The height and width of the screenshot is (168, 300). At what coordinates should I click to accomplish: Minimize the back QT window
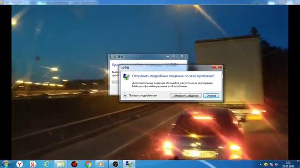coord(168,56)
